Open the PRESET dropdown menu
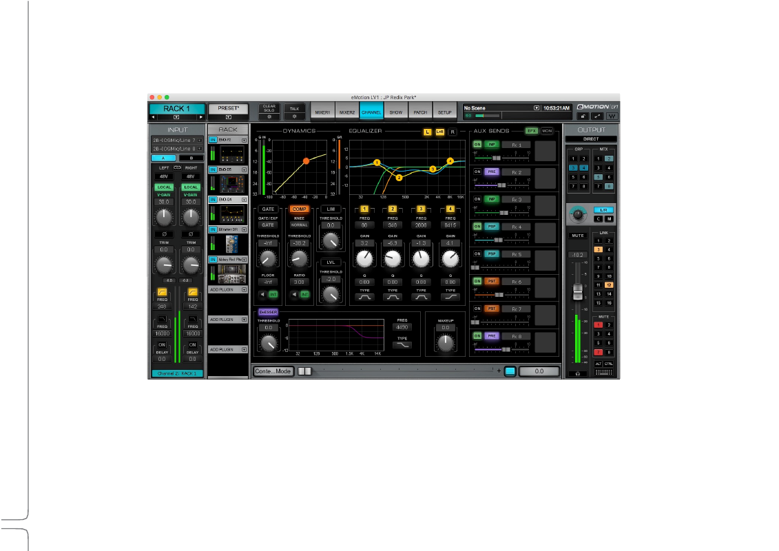The image size is (779, 551). (228, 117)
